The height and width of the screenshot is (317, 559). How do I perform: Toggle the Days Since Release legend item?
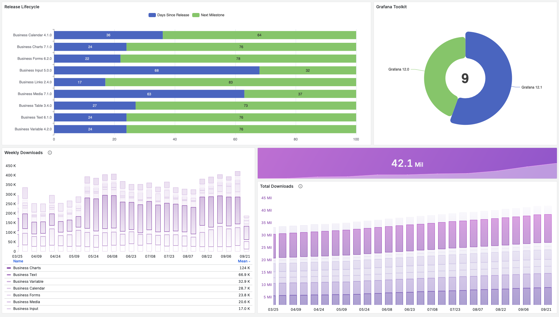(x=169, y=15)
